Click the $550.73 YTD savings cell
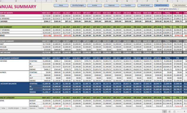 (178, 21)
